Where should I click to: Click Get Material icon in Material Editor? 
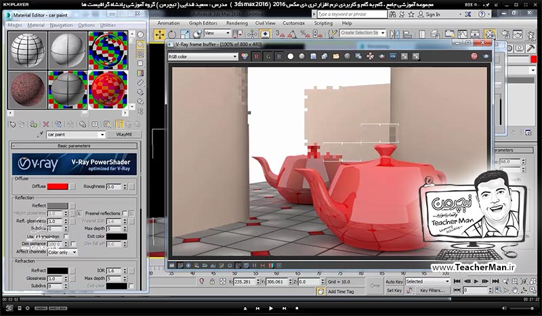(x=12, y=125)
